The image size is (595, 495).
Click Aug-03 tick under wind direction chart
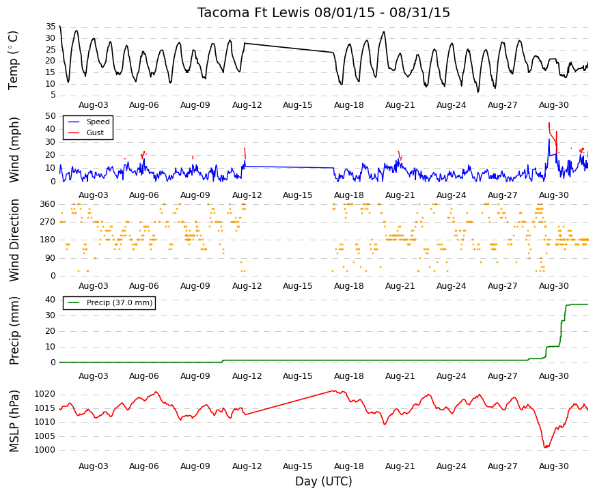pyautogui.click(x=93, y=286)
